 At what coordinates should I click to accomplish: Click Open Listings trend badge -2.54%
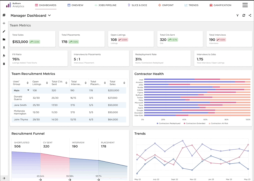point(123,40)
